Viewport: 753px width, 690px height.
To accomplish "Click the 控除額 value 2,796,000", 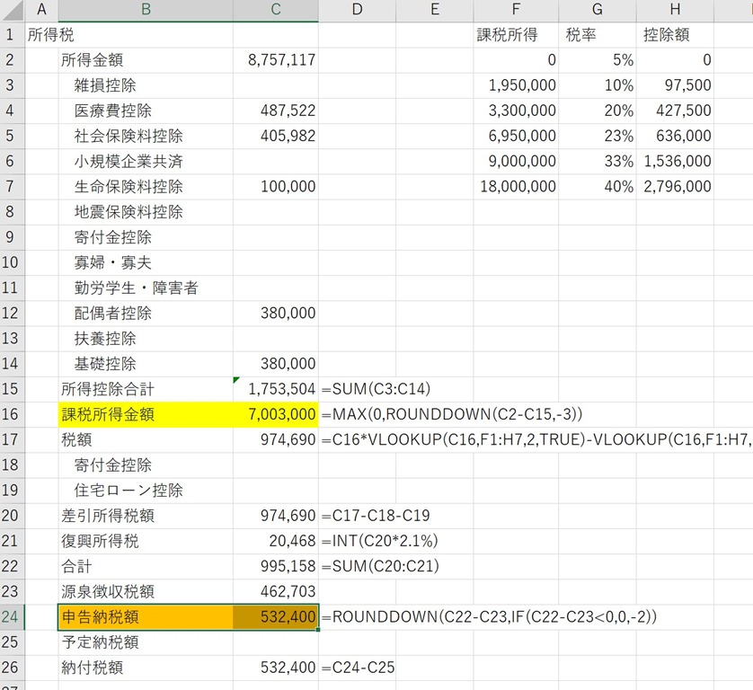I will point(676,187).
